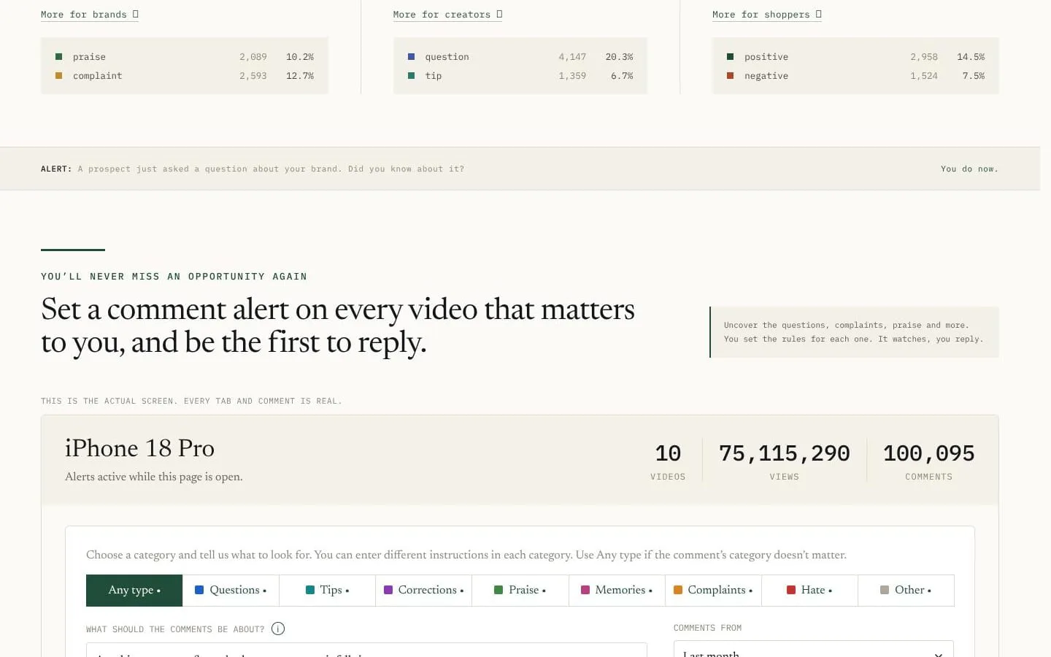Click the positive count "2,958"
1051x657 pixels.
click(924, 57)
